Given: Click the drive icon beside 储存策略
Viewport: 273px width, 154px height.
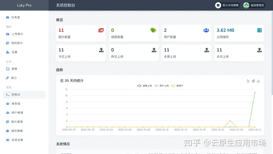Looking at the screenshot, I should [x=8, y=131].
